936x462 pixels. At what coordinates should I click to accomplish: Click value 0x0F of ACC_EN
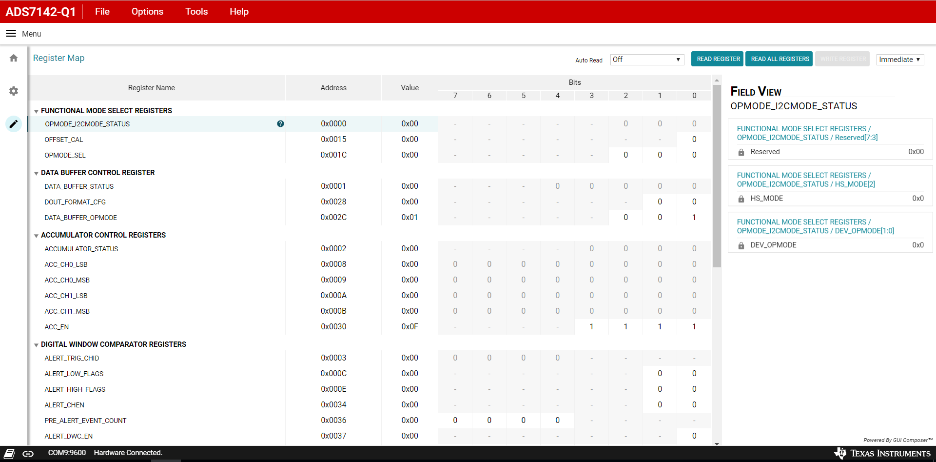[x=409, y=327]
